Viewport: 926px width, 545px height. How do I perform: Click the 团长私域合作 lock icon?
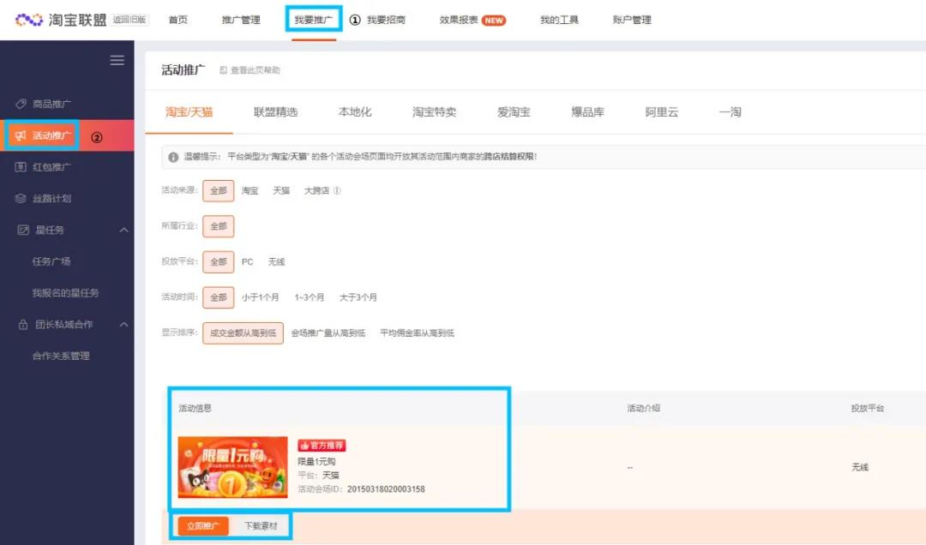pyautogui.click(x=23, y=324)
